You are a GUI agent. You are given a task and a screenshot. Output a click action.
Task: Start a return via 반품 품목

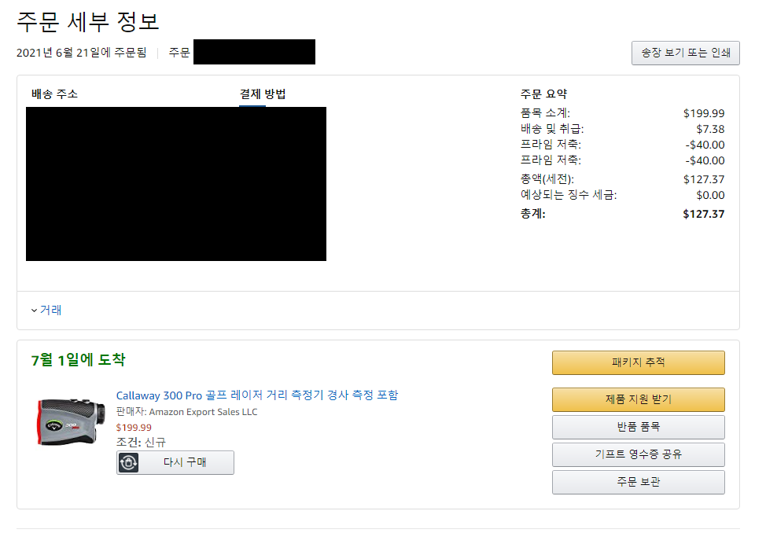(638, 427)
